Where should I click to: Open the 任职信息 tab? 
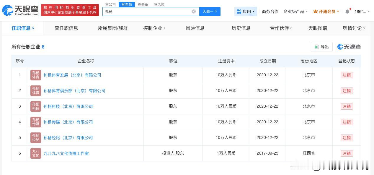(x=23, y=28)
